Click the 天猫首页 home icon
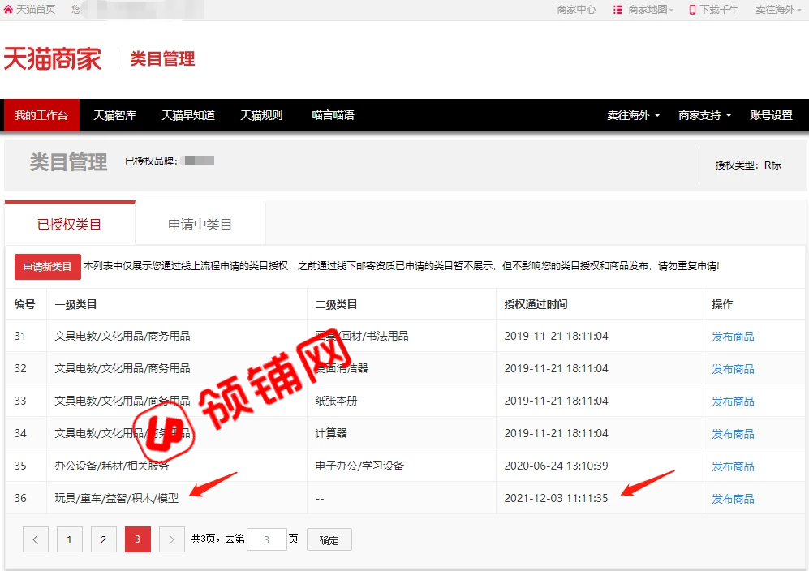The width and height of the screenshot is (809, 571). (8, 9)
